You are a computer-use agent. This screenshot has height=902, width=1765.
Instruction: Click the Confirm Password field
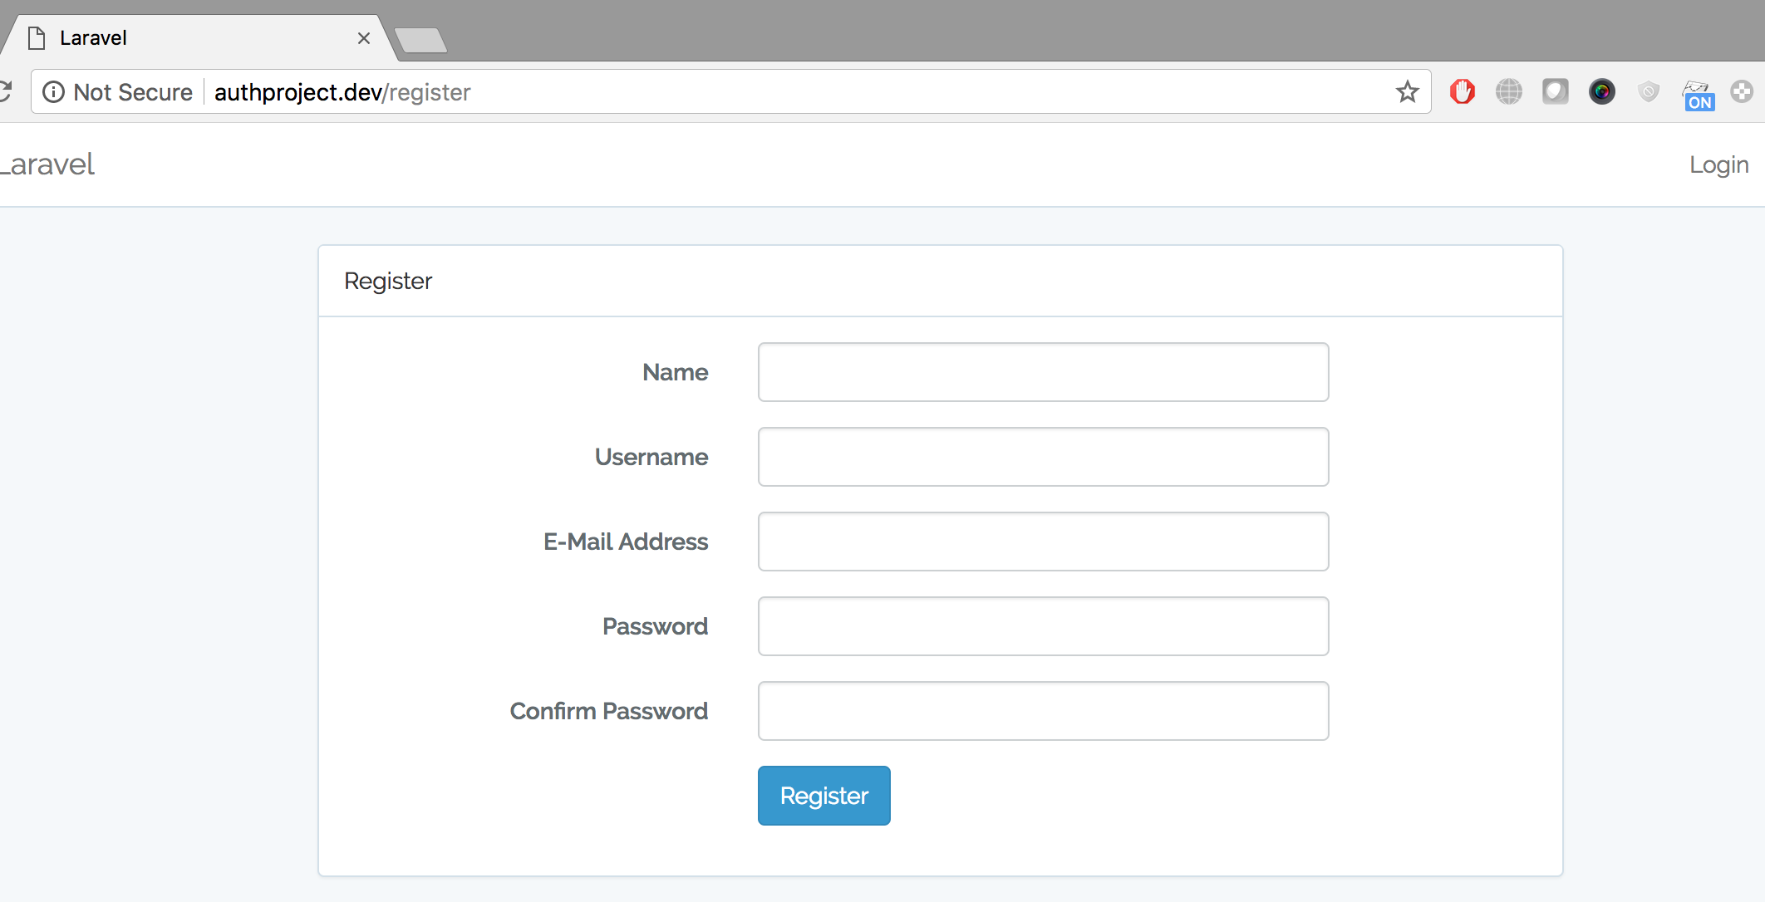click(1043, 711)
